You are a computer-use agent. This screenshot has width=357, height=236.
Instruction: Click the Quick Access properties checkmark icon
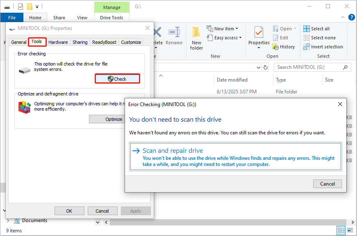20,7
